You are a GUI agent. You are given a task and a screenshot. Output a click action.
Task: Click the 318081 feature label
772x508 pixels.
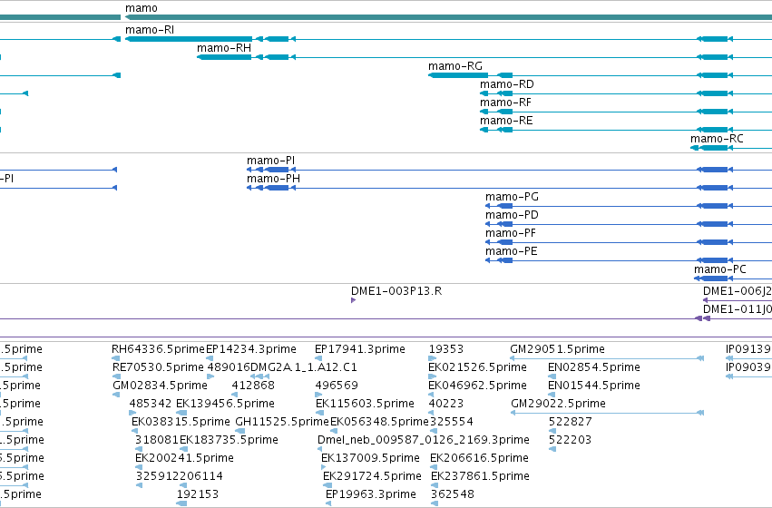157,441
